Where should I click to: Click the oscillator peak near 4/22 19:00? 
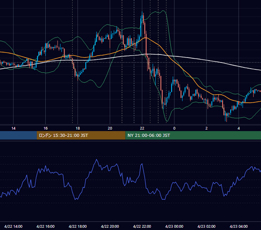click(97, 159)
